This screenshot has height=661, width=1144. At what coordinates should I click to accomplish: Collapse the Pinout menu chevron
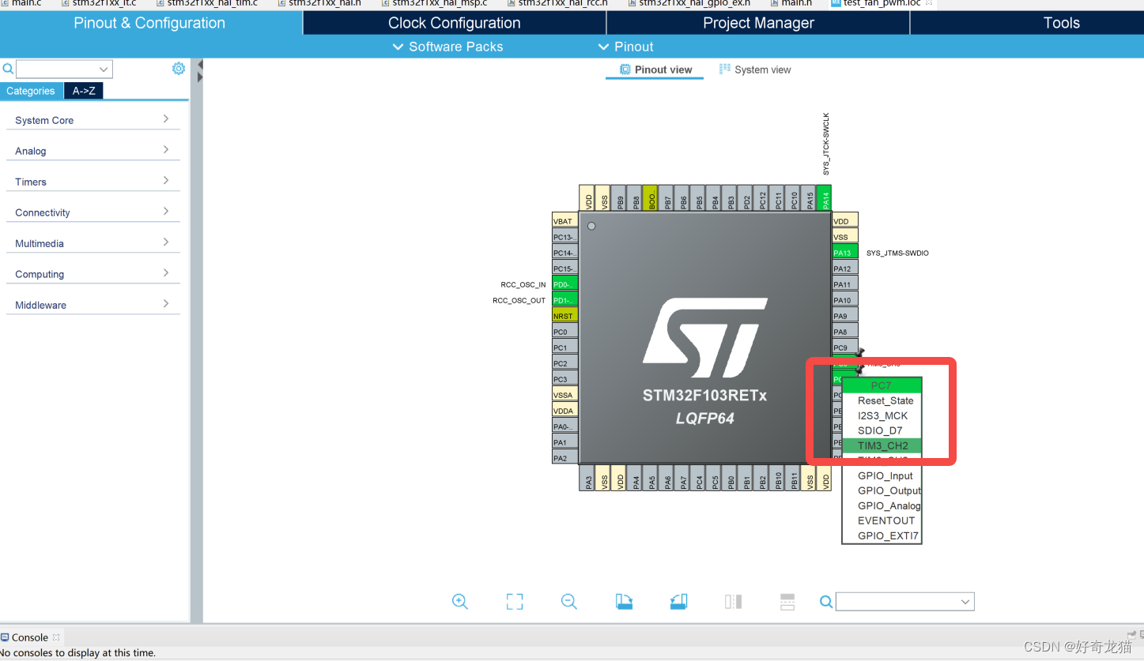[x=602, y=47]
